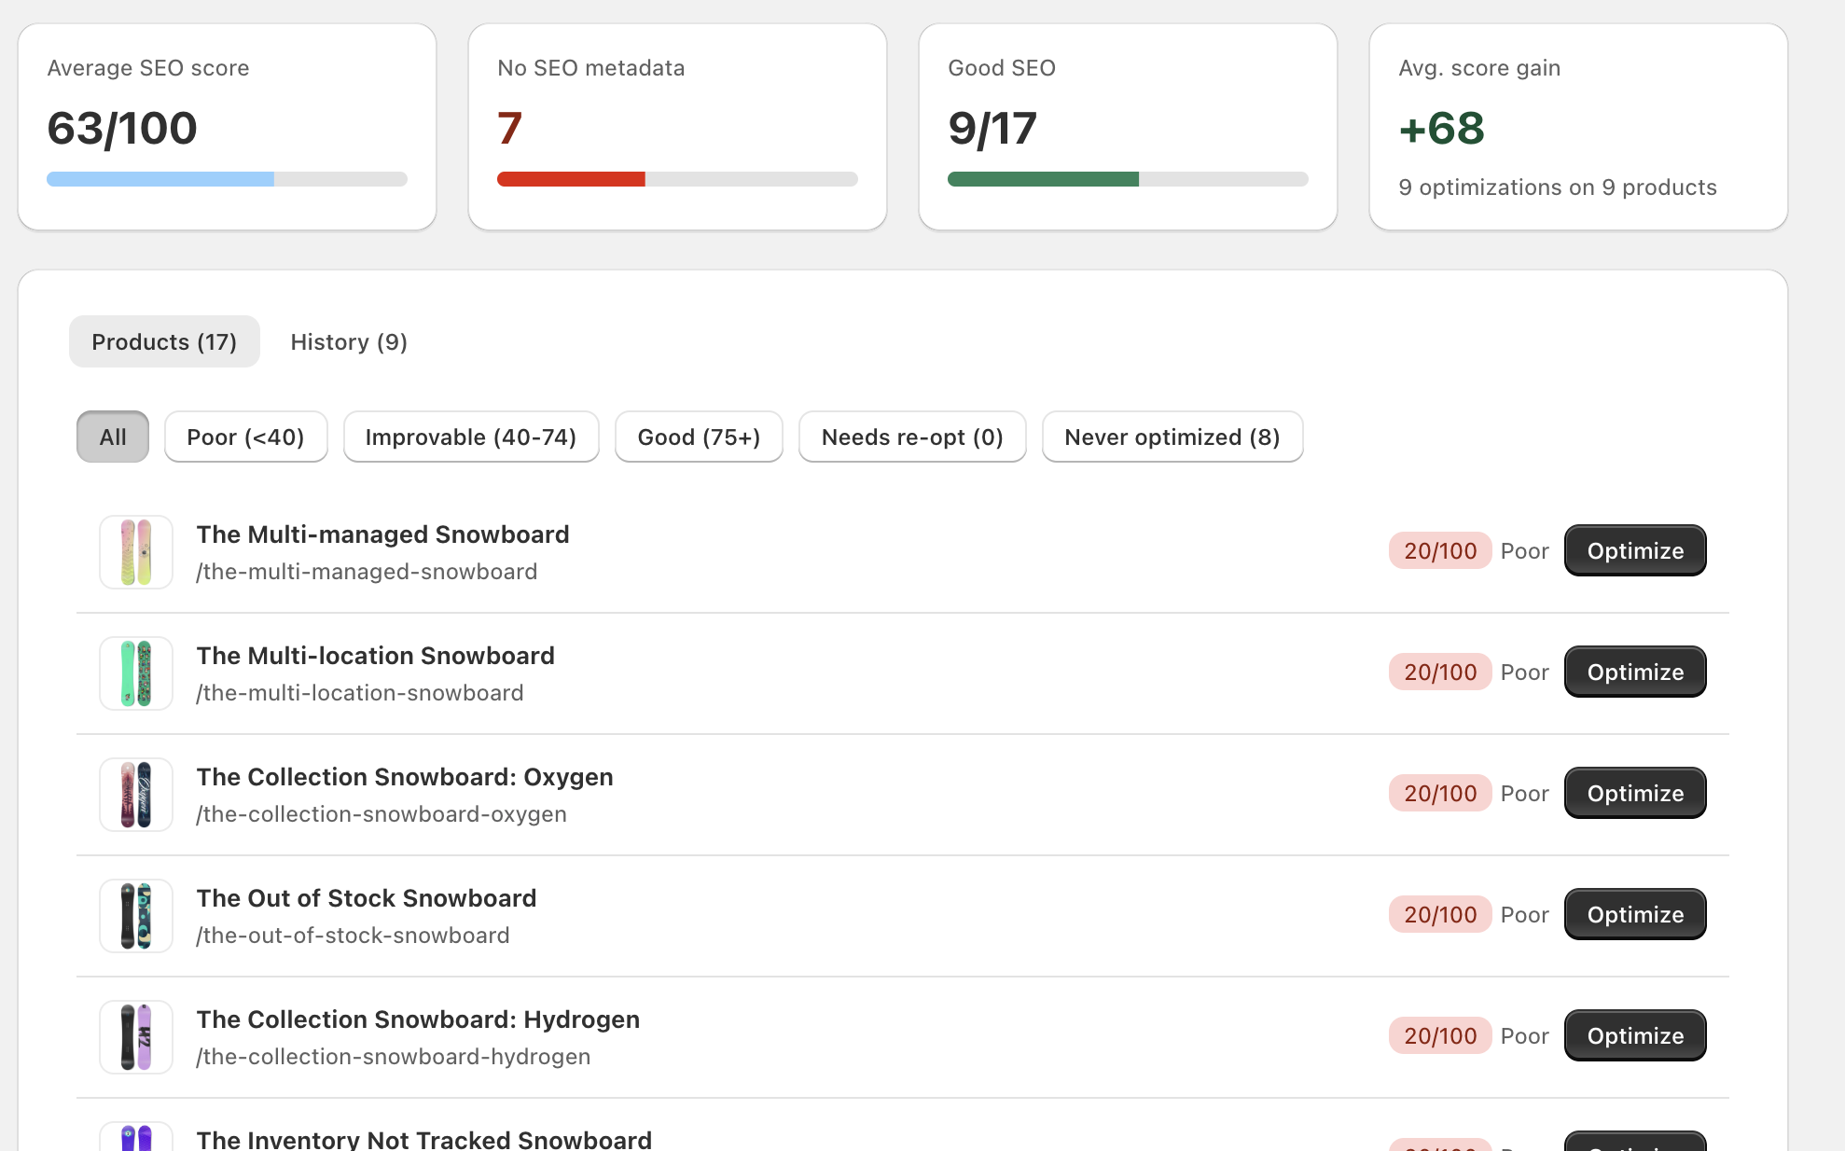Click The Multi-managed Snowboard title
1845x1151 pixels.
pyautogui.click(x=382, y=534)
